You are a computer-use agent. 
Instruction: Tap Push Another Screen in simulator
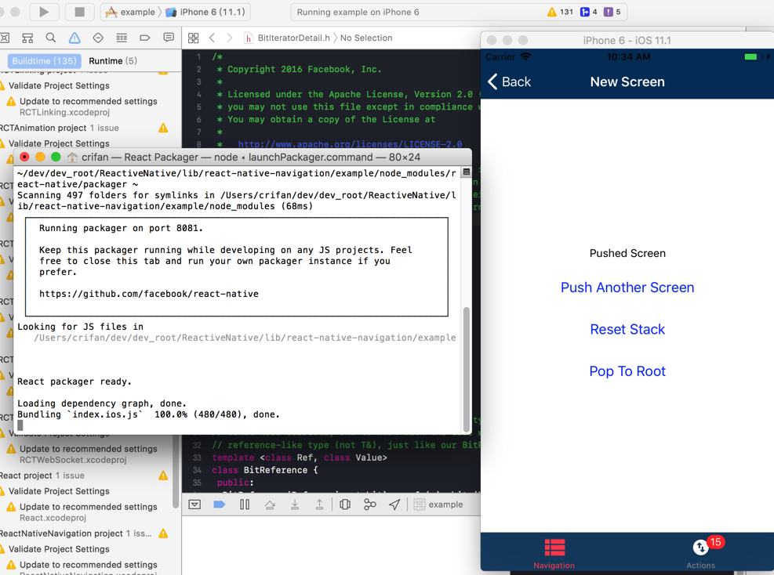pos(627,287)
